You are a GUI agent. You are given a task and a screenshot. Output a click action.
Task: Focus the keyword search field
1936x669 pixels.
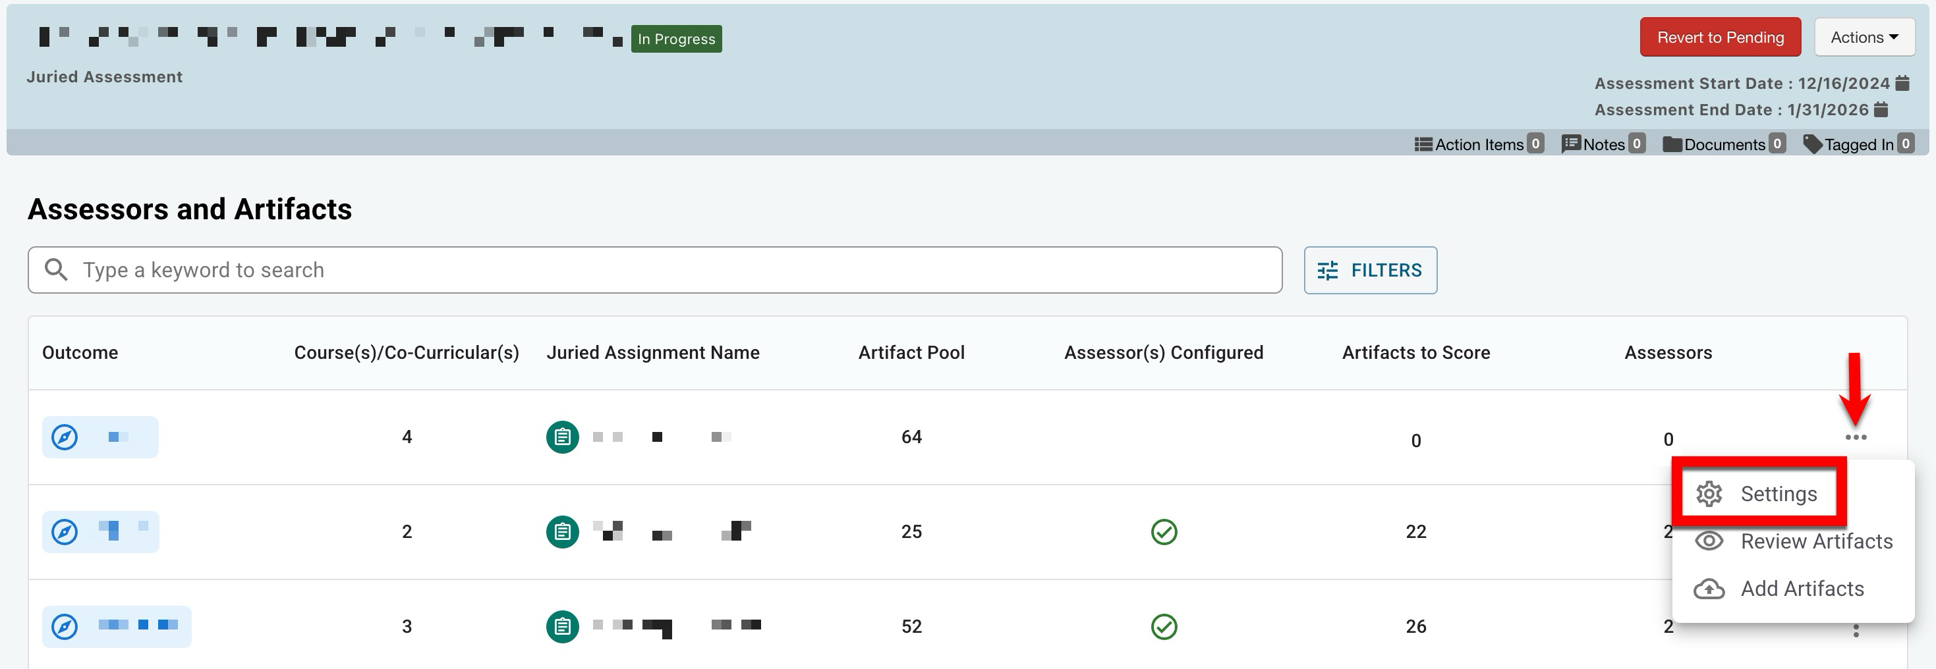click(x=654, y=271)
